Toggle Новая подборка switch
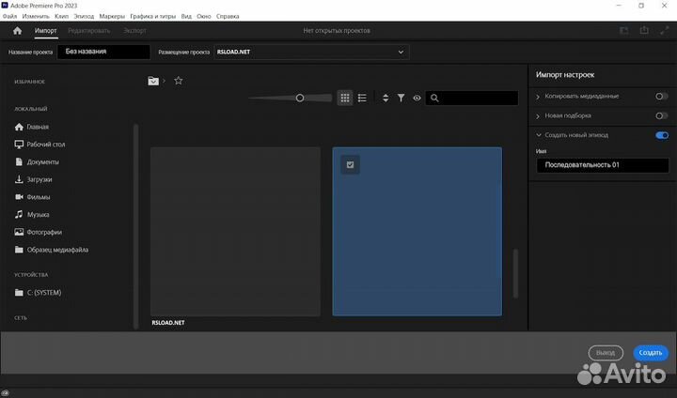The width and height of the screenshot is (677, 398). (661, 115)
